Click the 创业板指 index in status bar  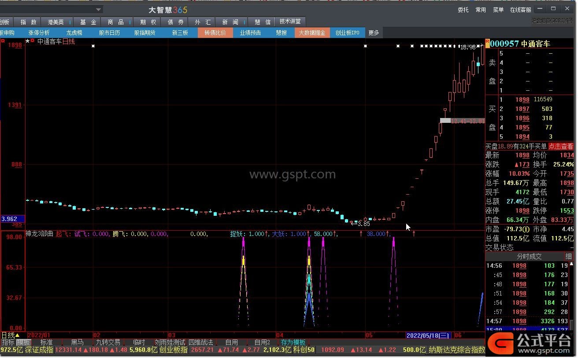(173, 350)
